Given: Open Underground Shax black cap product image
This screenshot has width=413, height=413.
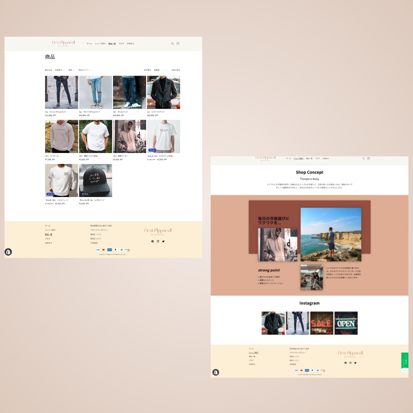Looking at the screenshot, I should tap(96, 180).
